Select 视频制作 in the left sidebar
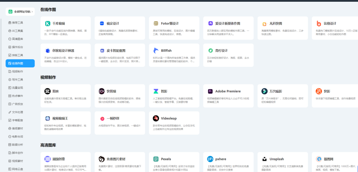358x172 pixels. click(x=17, y=71)
